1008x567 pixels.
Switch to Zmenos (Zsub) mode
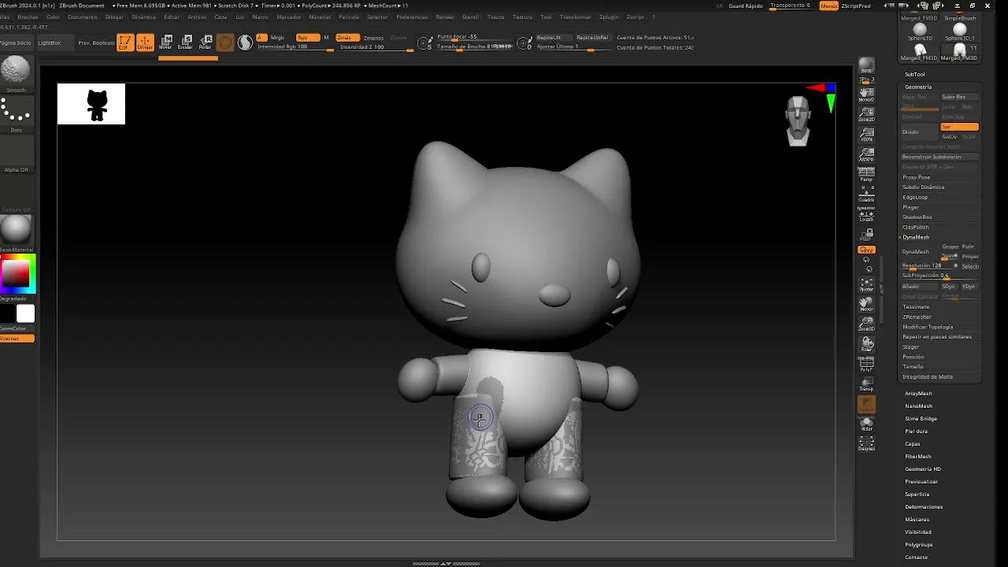point(373,38)
